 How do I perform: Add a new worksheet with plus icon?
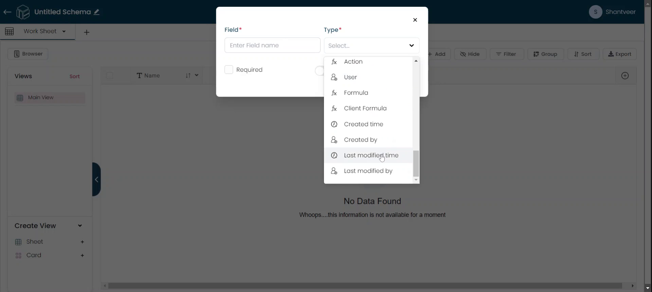pos(87,32)
